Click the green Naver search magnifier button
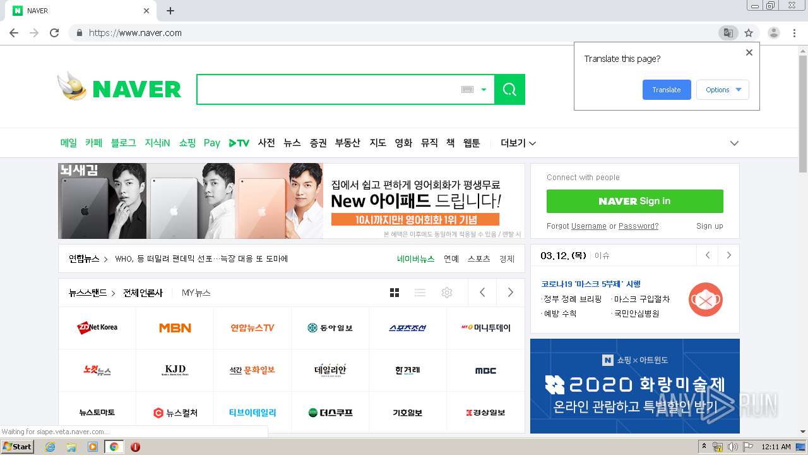 tap(509, 89)
